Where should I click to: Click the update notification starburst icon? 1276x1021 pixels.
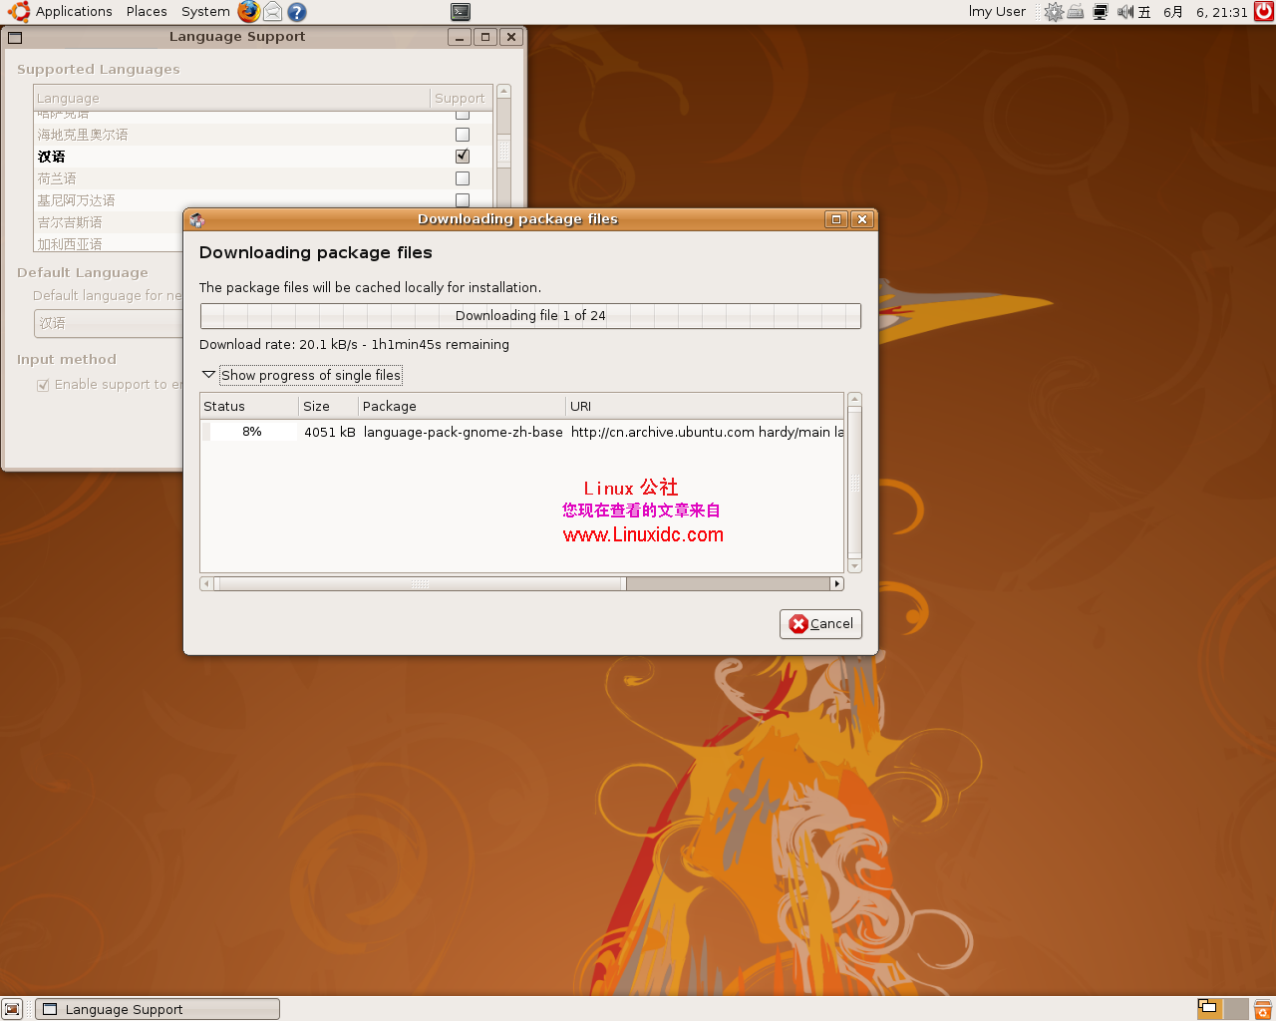1054,12
